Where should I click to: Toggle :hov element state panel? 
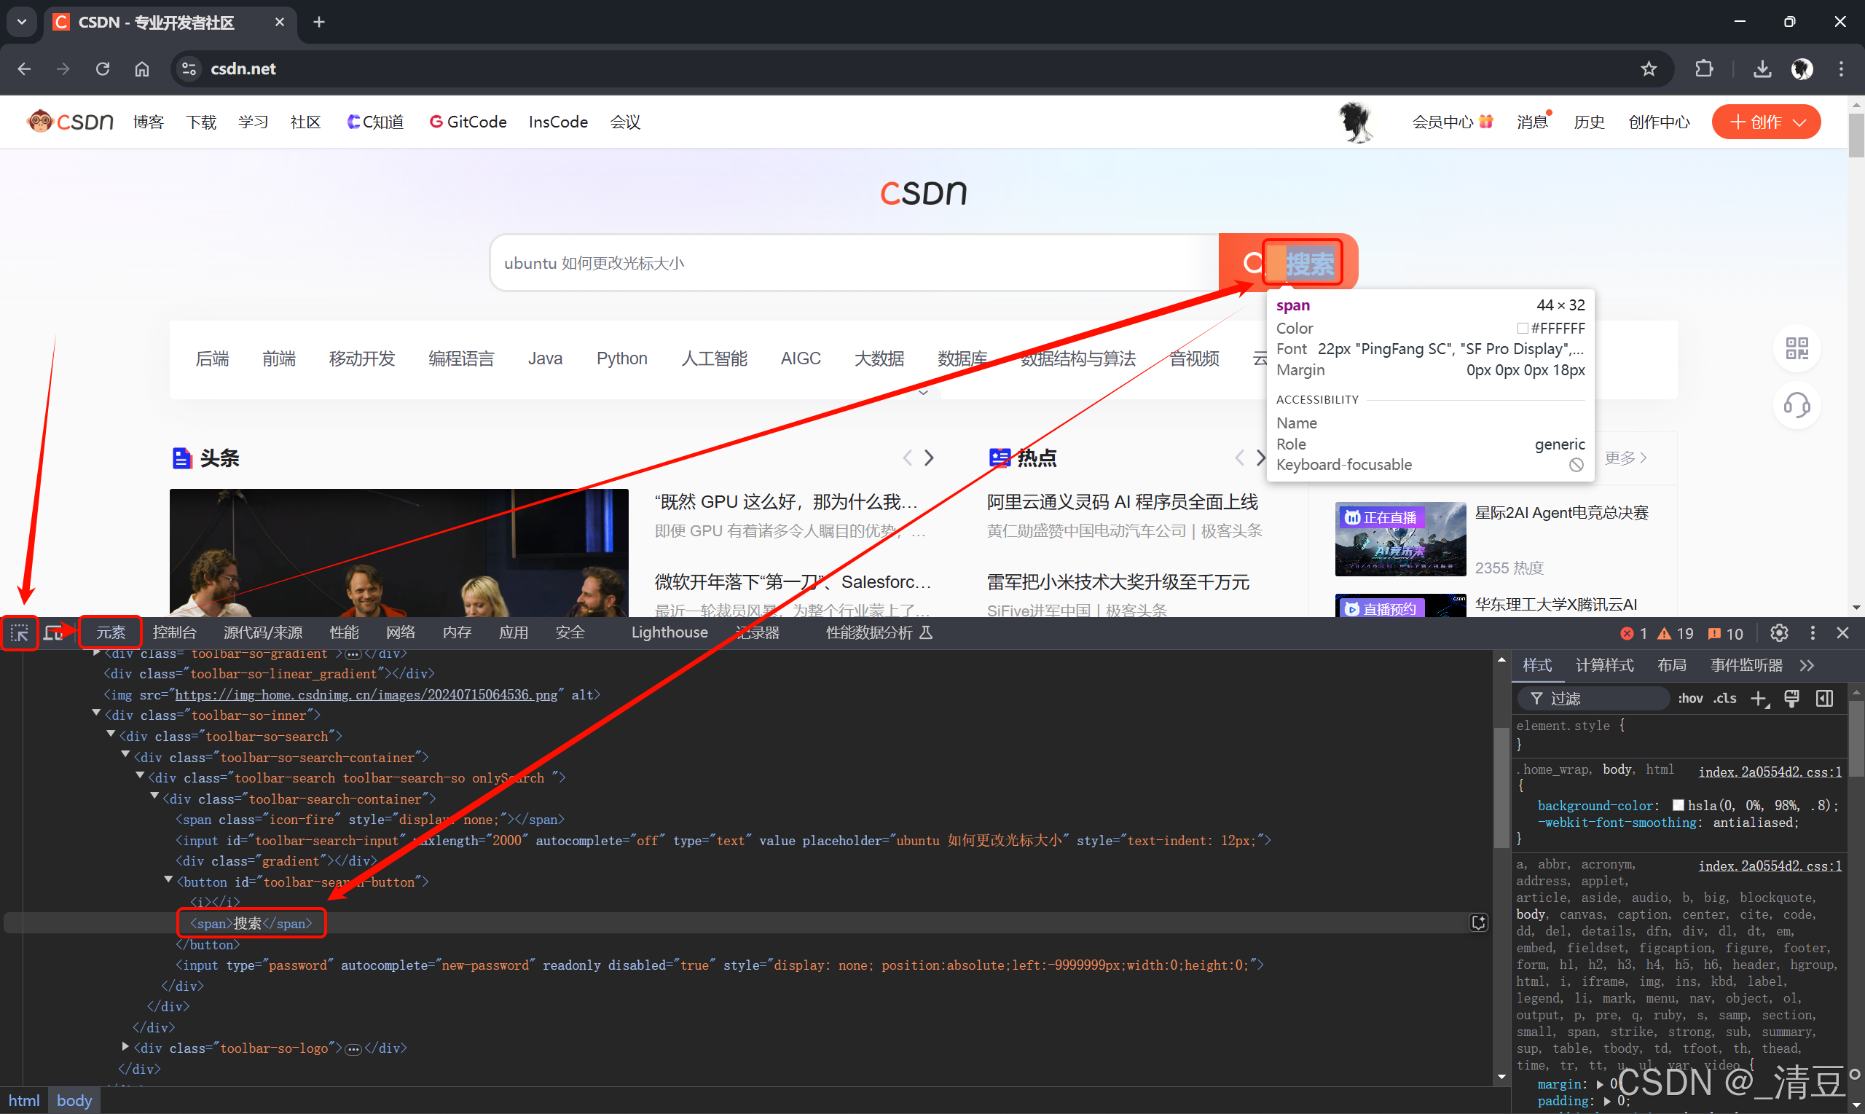pos(1690,699)
